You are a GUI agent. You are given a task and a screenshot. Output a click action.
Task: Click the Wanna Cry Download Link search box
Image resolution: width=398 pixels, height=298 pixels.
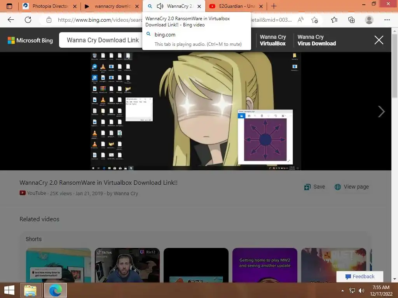[103, 40]
